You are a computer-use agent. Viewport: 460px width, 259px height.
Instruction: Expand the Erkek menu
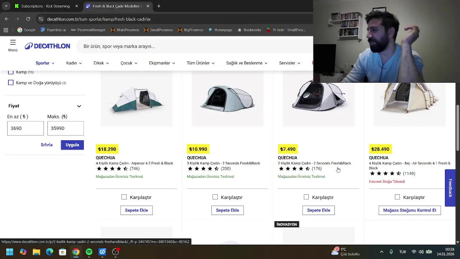(x=101, y=63)
